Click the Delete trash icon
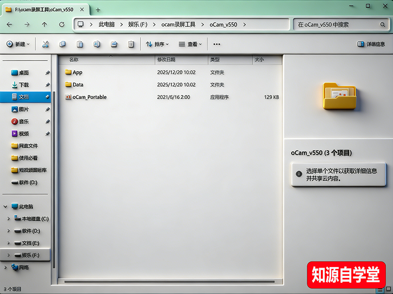 click(x=130, y=45)
